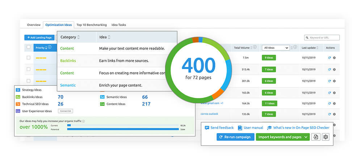The height and width of the screenshot is (162, 362).
Task: Expand Import keywords and pages dropdown arrow
Action: pos(306,137)
